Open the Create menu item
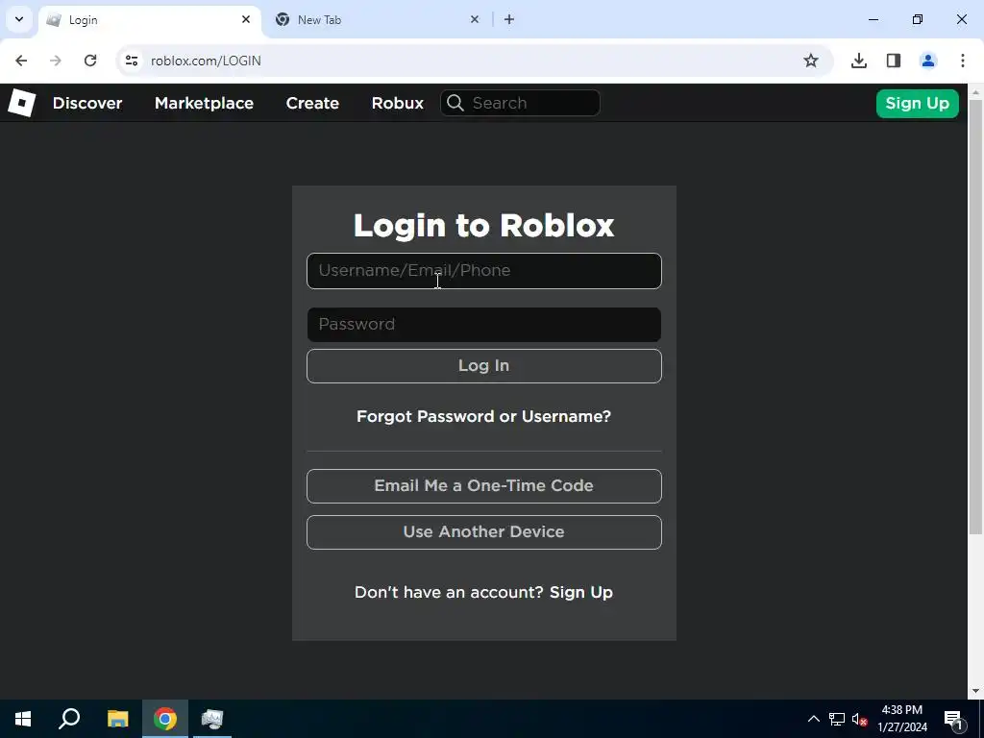Screen dimensions: 984x738 [x=312, y=103]
